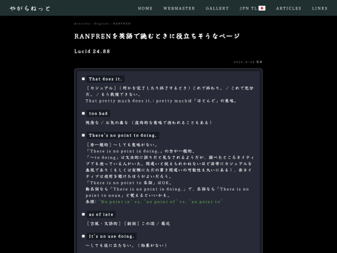Click the 残念な / お気の毒な definition line
The height and width of the screenshot is (253, 337).
coord(149,122)
